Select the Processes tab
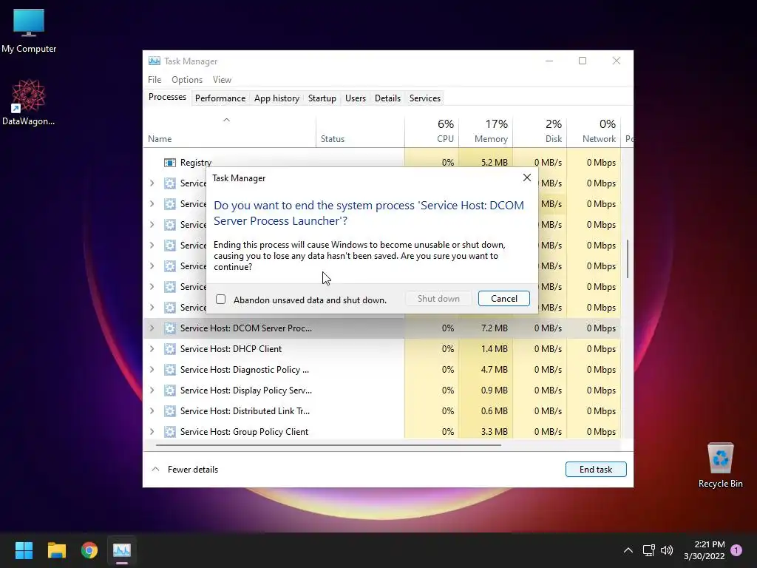This screenshot has height=568, width=757. click(167, 97)
